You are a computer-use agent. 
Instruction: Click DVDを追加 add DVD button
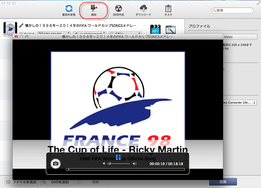pos(57,182)
